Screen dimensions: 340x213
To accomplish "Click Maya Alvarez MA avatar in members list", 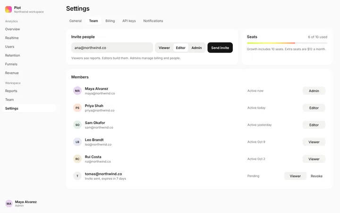I will point(77,91).
